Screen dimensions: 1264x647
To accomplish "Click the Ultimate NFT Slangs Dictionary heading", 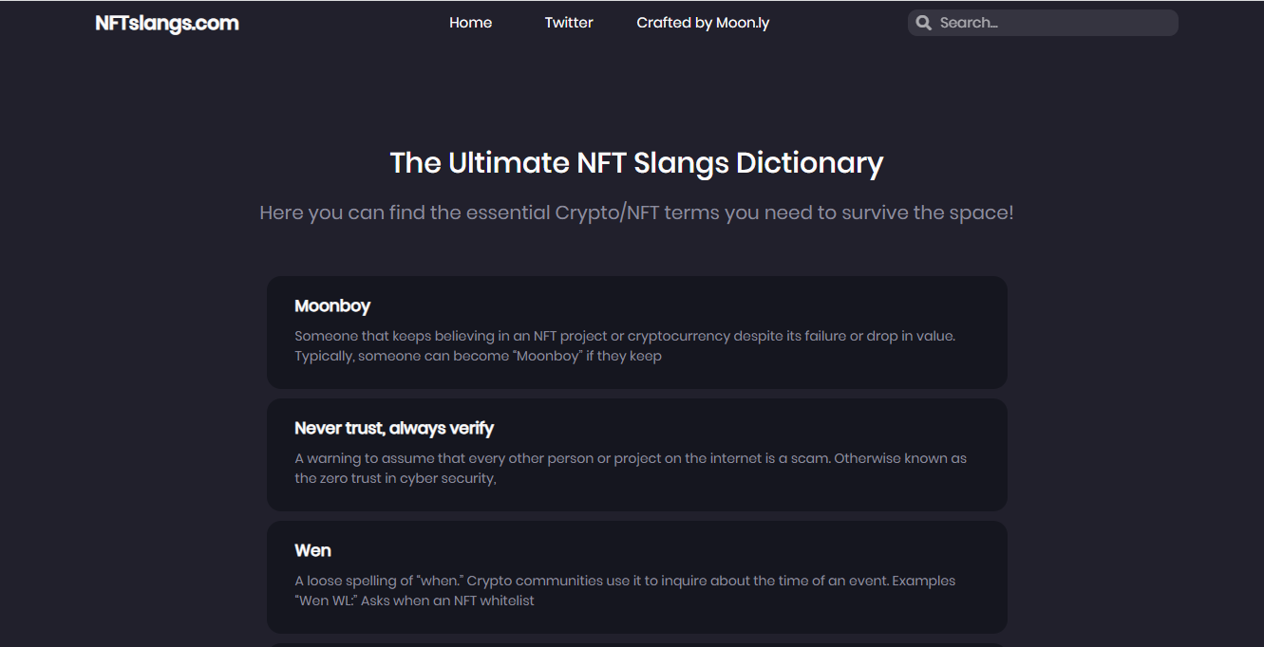I will click(636, 163).
